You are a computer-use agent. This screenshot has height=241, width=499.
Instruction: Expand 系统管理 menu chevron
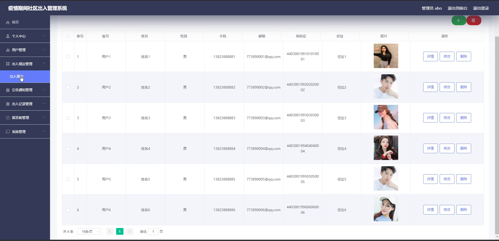(x=43, y=131)
